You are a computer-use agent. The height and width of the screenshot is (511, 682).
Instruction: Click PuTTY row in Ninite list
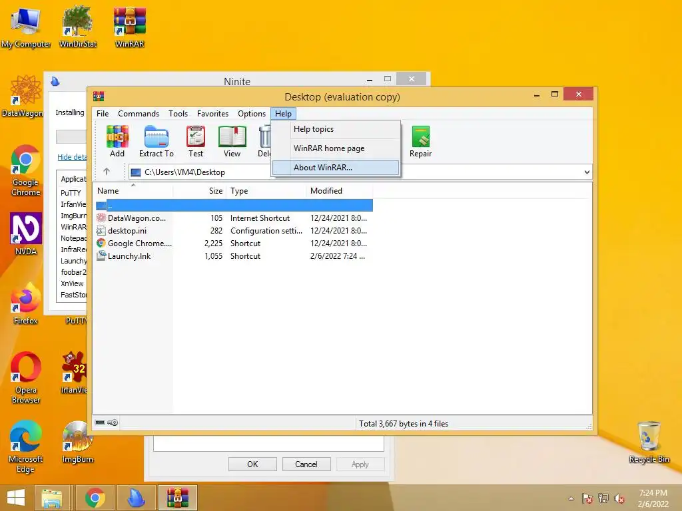pos(72,193)
